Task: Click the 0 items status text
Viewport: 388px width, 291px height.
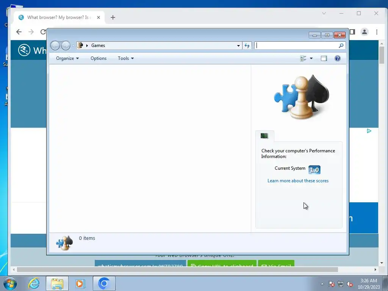Action: [x=87, y=238]
